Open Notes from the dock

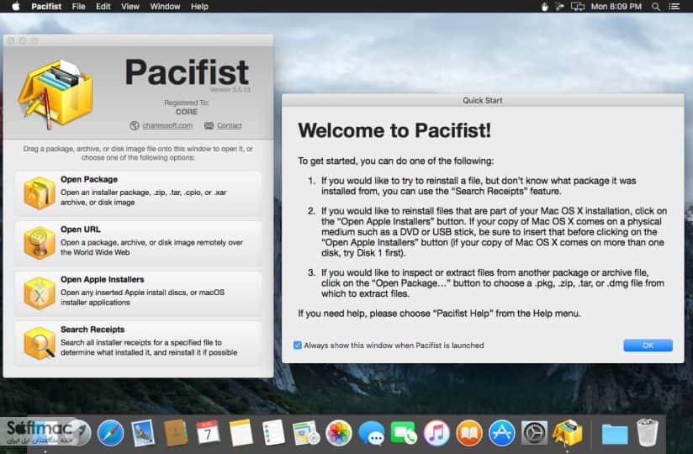pos(241,433)
